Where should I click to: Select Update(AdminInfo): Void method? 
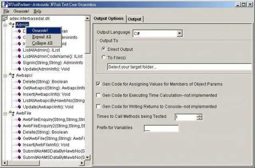(46, 69)
